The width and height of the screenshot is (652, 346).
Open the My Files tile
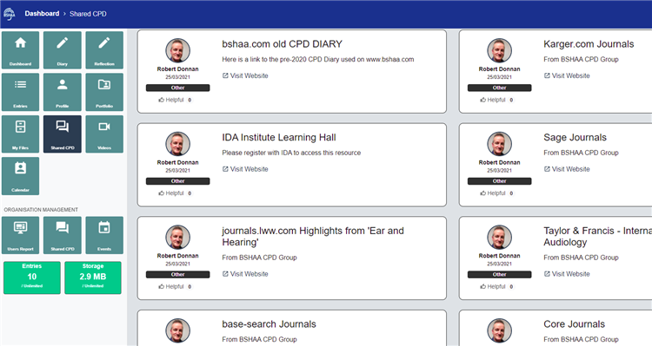(20, 134)
